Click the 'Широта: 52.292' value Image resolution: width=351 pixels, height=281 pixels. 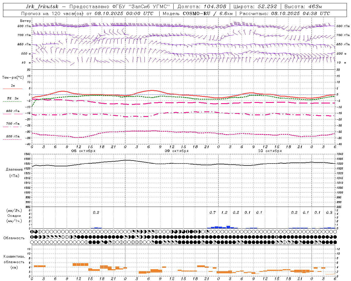(255, 7)
